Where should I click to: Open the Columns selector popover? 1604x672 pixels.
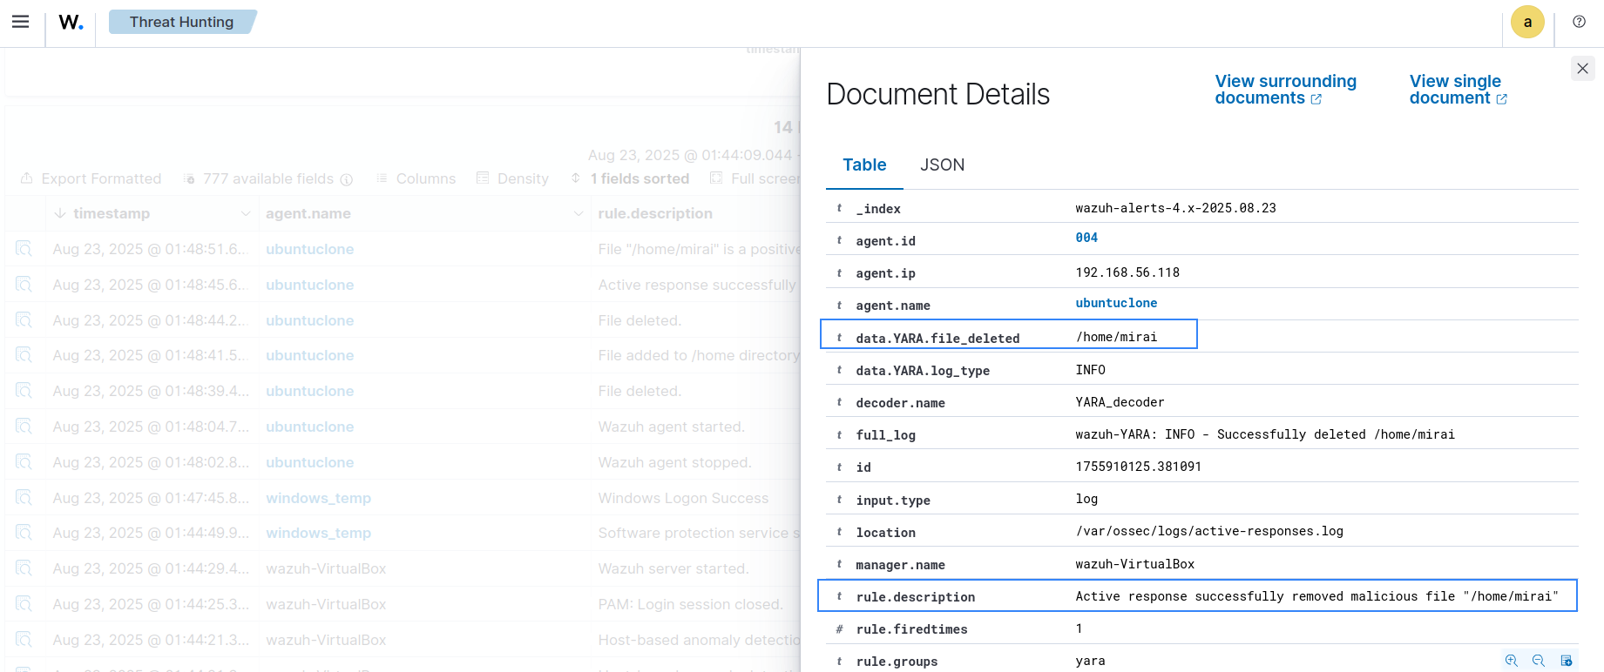[416, 178]
